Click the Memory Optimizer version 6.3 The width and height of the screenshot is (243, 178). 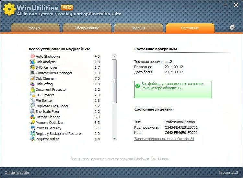(x=97, y=123)
